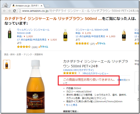
Task: Expand the star rating dropdown arrow
Action: tap(79, 73)
